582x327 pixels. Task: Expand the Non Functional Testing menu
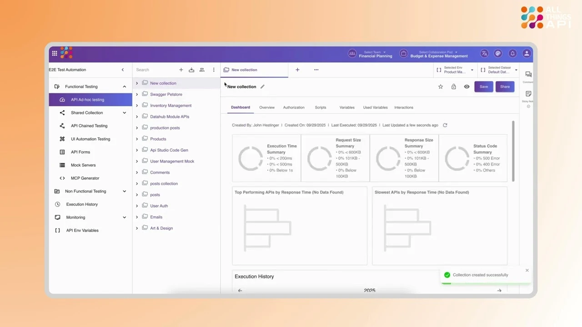pos(124,191)
